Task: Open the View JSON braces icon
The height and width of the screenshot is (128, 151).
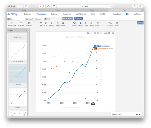Action: pyautogui.click(x=29, y=24)
